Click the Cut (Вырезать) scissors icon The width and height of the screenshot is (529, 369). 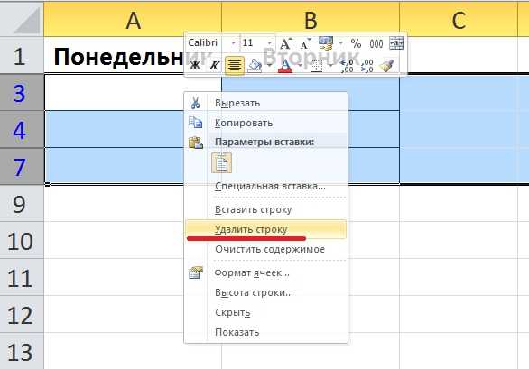(x=195, y=103)
